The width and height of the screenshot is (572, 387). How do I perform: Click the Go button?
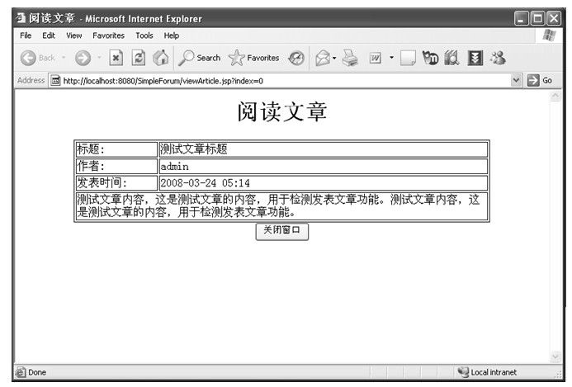click(540, 80)
